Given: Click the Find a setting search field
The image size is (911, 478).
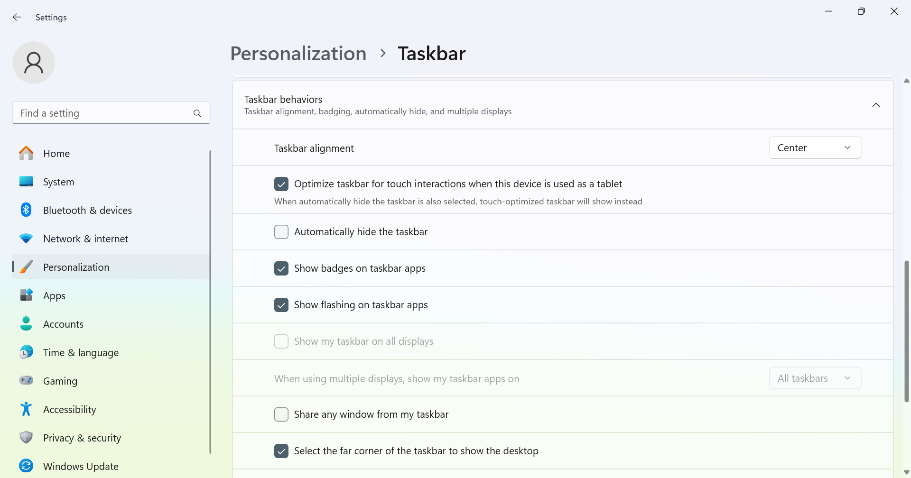Looking at the screenshot, I should tap(111, 113).
